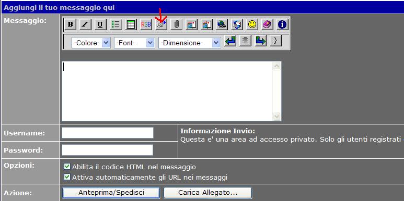Toggle 'Attiva automaticamente gli URL nei messaggi'
The width and height of the screenshot is (404, 201).
tap(67, 177)
